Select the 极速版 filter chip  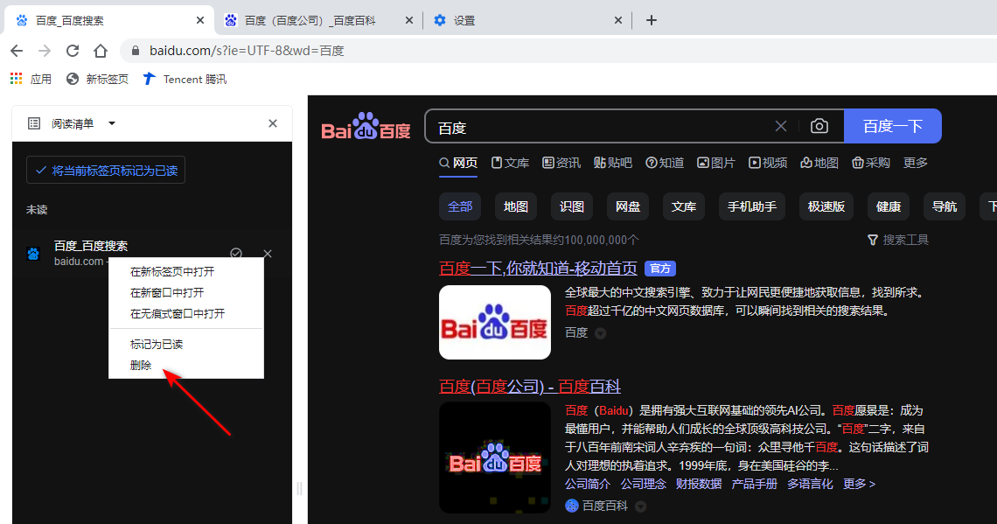[x=826, y=206]
